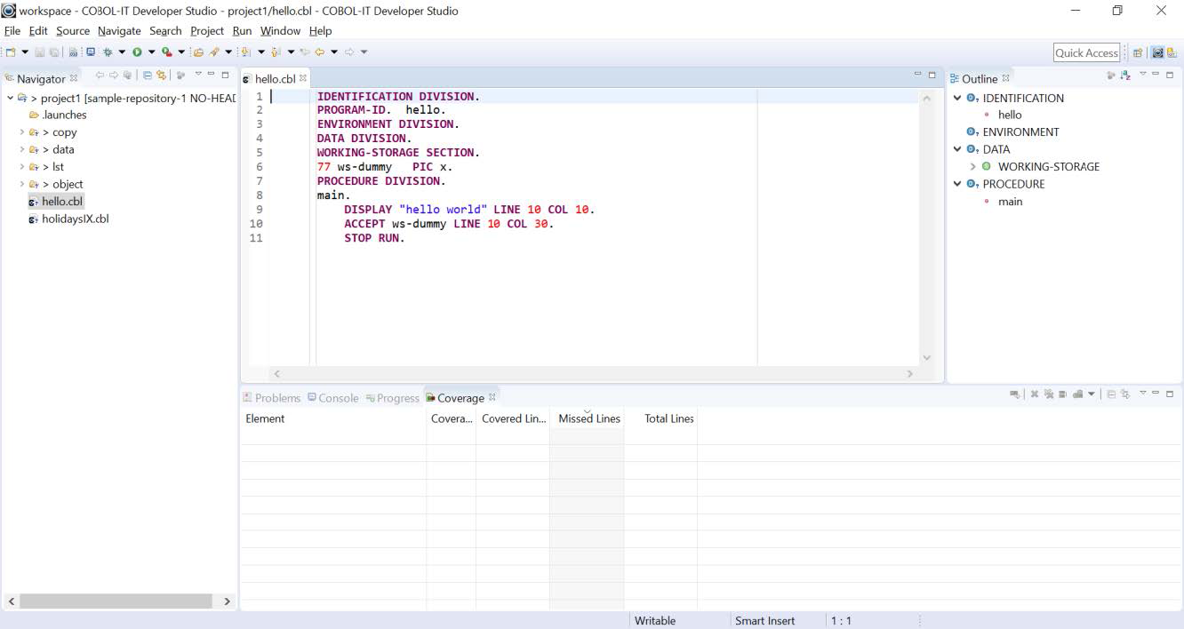Collapse the PROCEDURE node in Outline

[x=957, y=184]
